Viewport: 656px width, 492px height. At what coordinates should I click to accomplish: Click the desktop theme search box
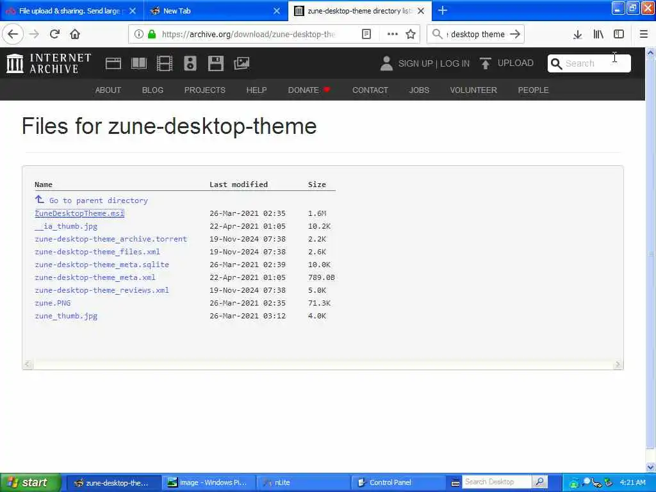(x=475, y=35)
